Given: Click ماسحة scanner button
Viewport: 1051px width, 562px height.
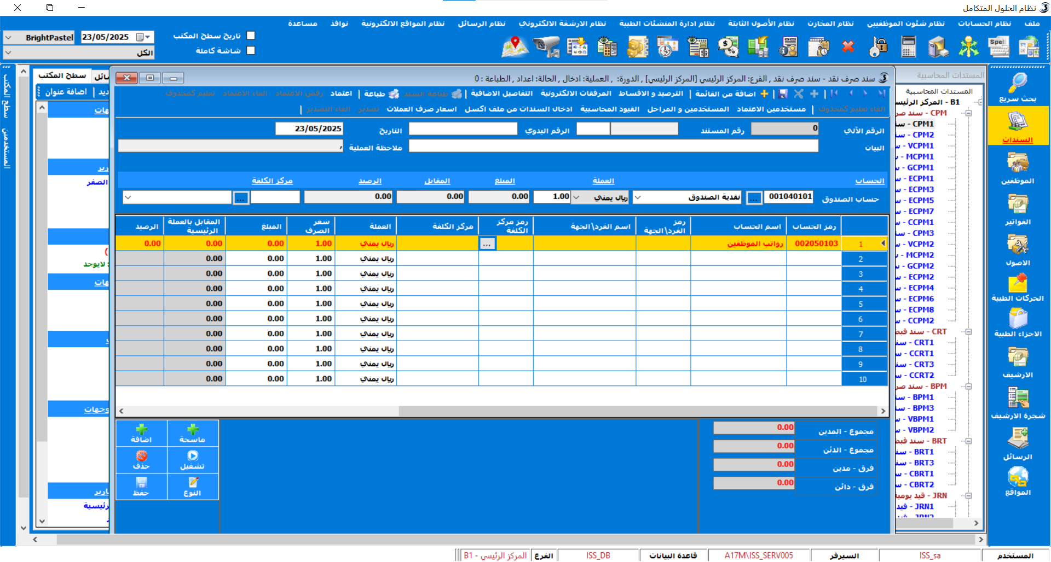Looking at the screenshot, I should 193,434.
